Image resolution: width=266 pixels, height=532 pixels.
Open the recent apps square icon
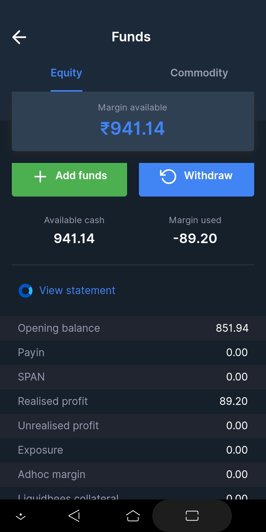(x=192, y=516)
